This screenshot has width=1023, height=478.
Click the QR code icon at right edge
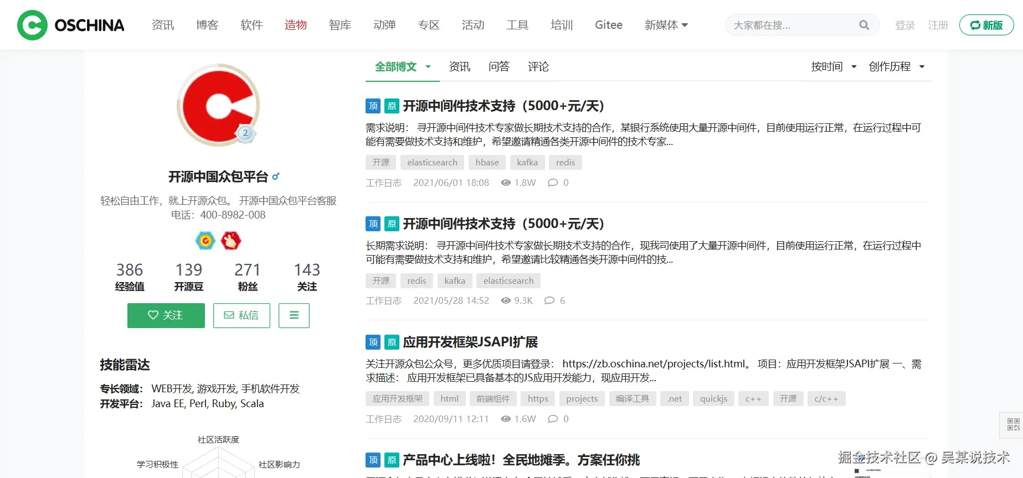pos(1013,424)
